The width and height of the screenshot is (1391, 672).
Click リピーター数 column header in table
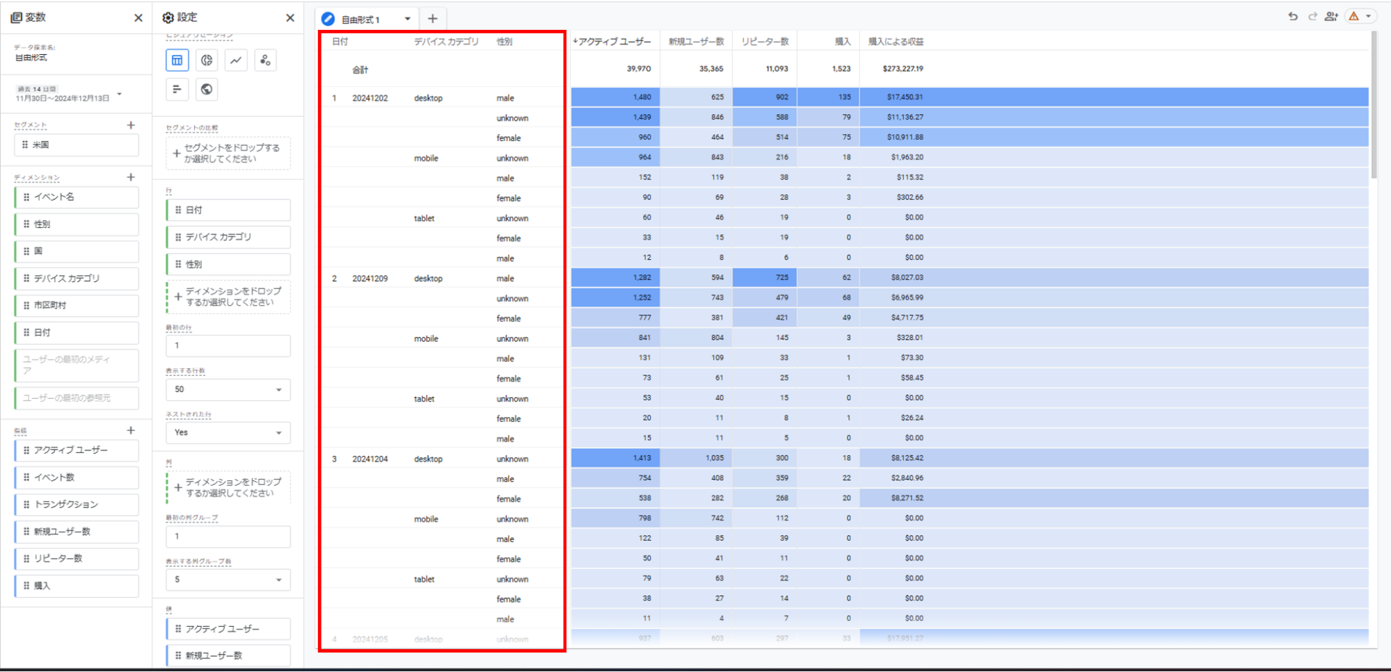tap(765, 42)
